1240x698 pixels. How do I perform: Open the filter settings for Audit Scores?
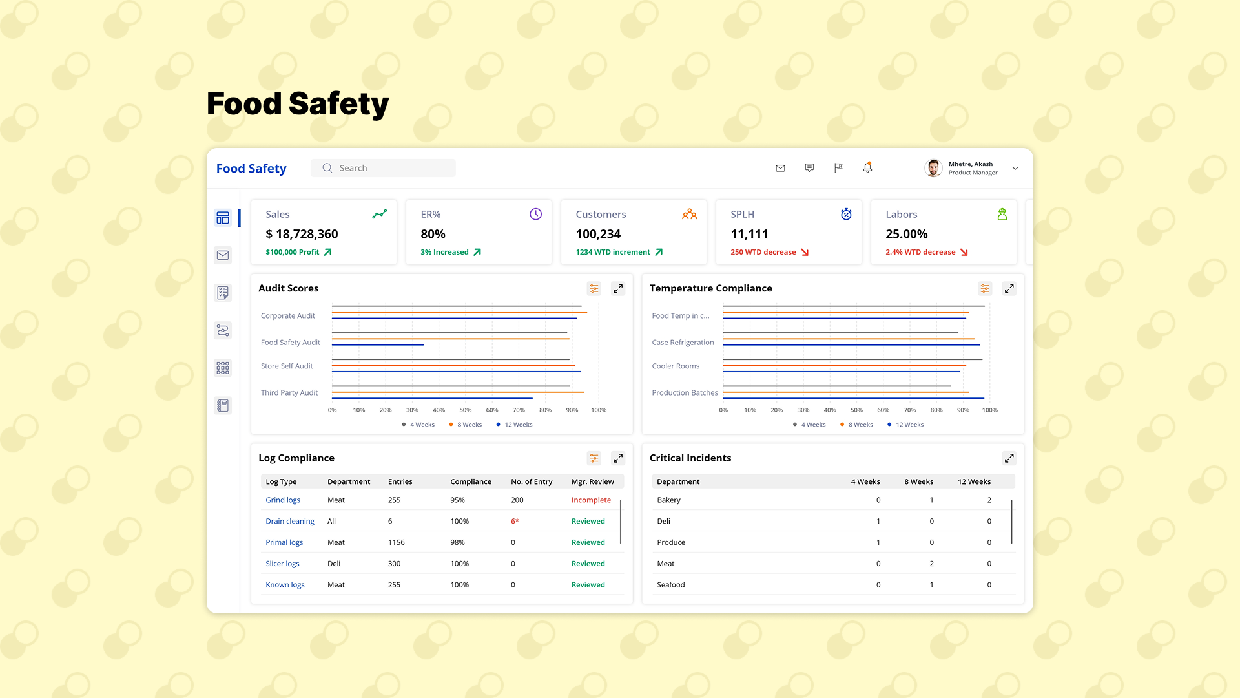coord(594,288)
